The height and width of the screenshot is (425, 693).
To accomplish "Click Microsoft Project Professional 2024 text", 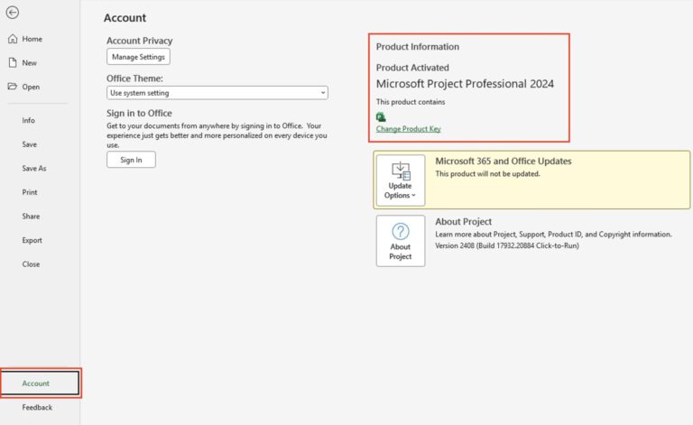I will pos(465,84).
